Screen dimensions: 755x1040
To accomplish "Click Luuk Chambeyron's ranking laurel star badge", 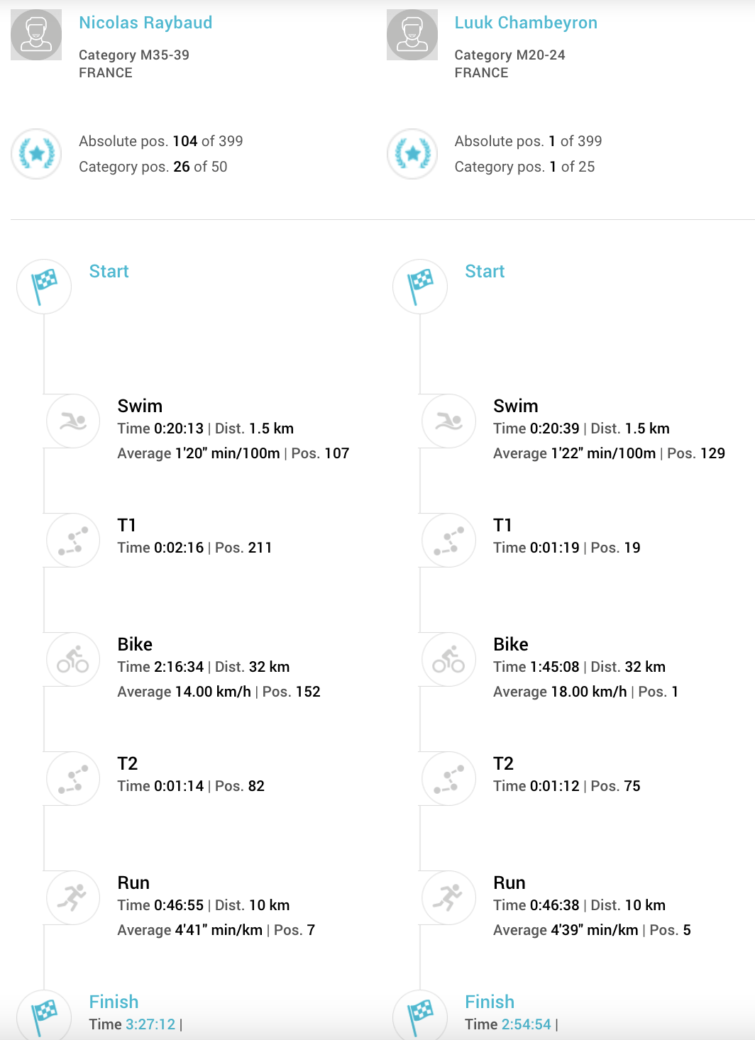I will [x=412, y=153].
